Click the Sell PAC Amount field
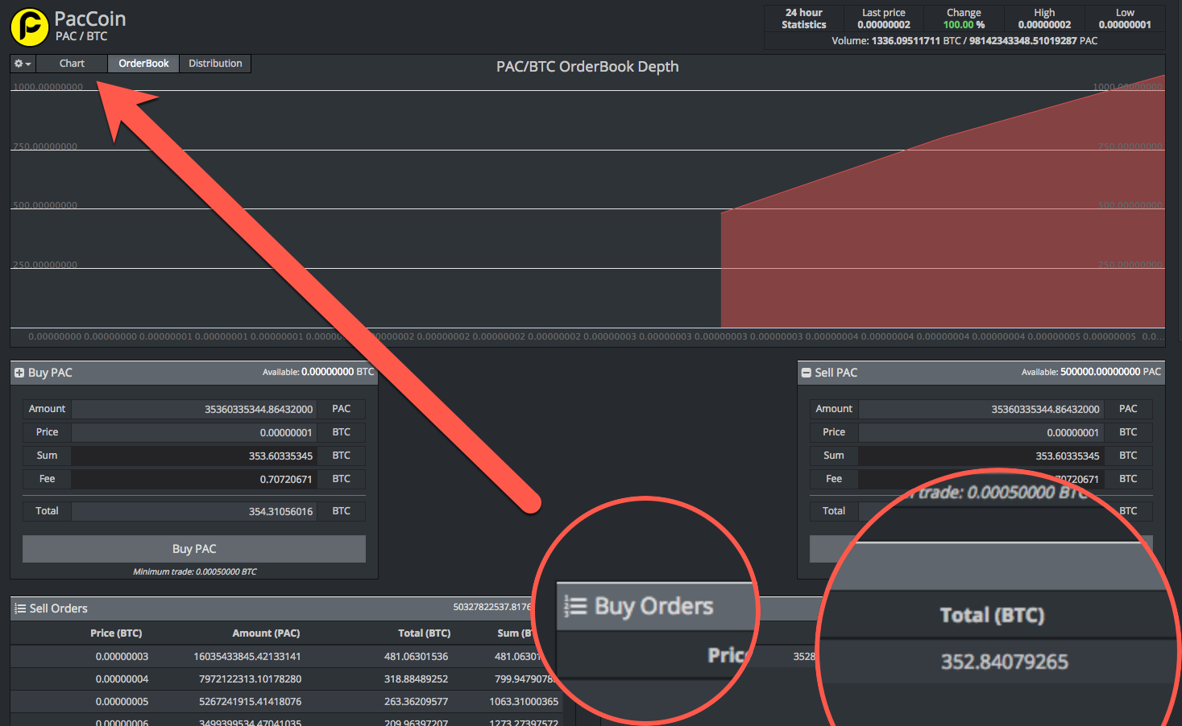Viewport: 1182px width, 726px height. (981, 409)
